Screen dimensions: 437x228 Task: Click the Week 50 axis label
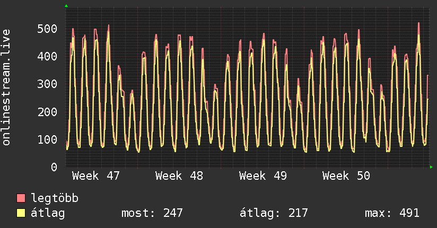(x=346, y=176)
